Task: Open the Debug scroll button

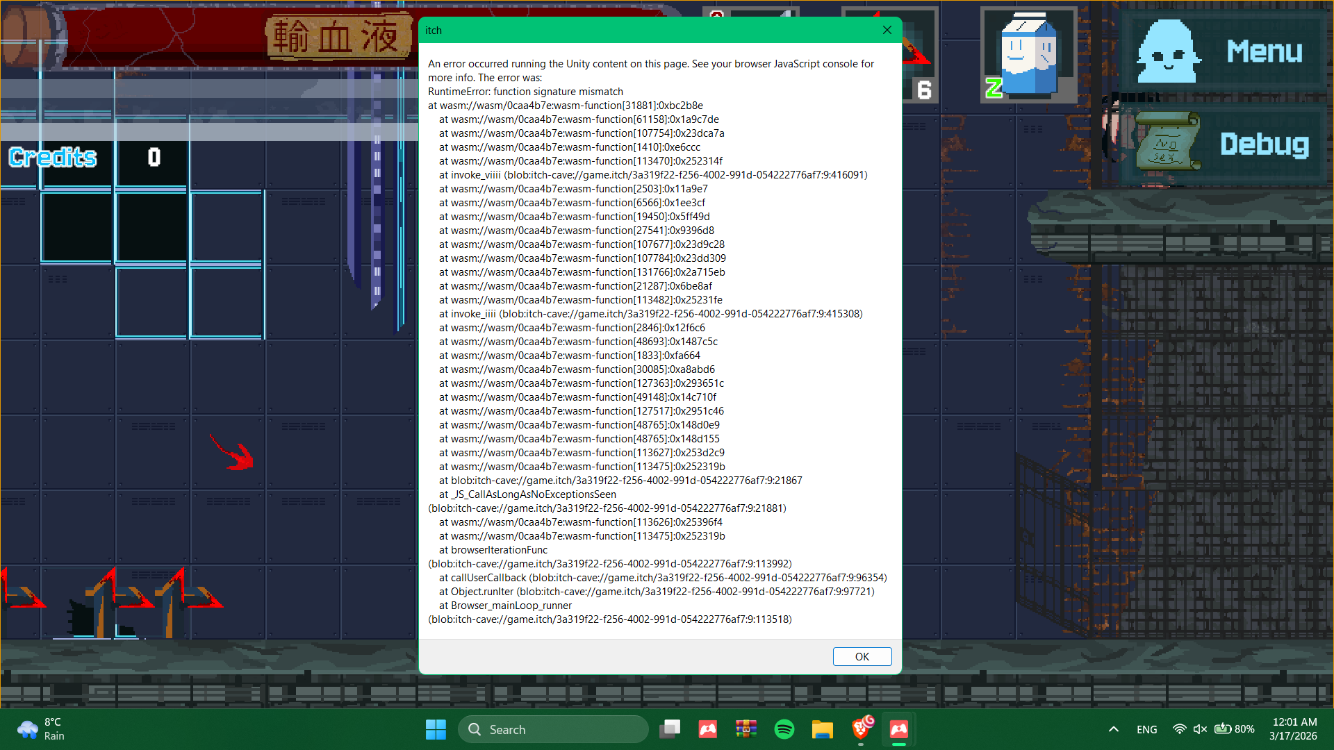Action: pos(1263,144)
